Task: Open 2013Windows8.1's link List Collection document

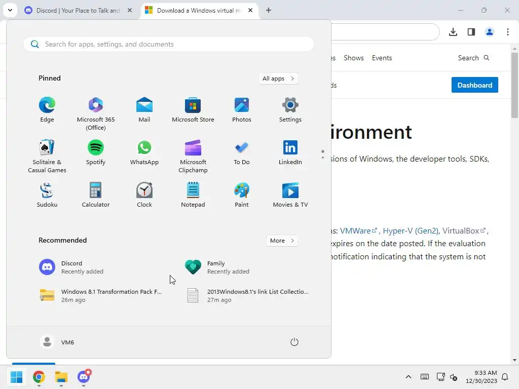Action: tap(248, 295)
